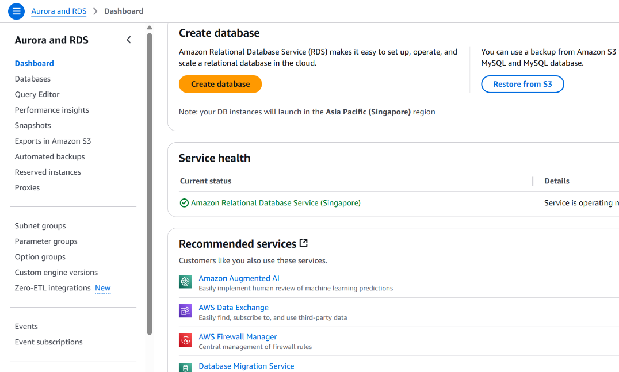View Custom engine versions
The height and width of the screenshot is (372, 619).
pyautogui.click(x=56, y=273)
